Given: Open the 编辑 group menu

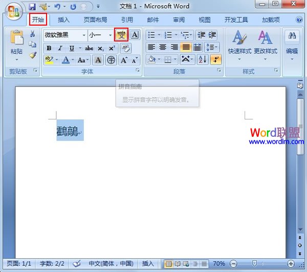Looking at the screenshot, I should pyautogui.click(x=292, y=46).
